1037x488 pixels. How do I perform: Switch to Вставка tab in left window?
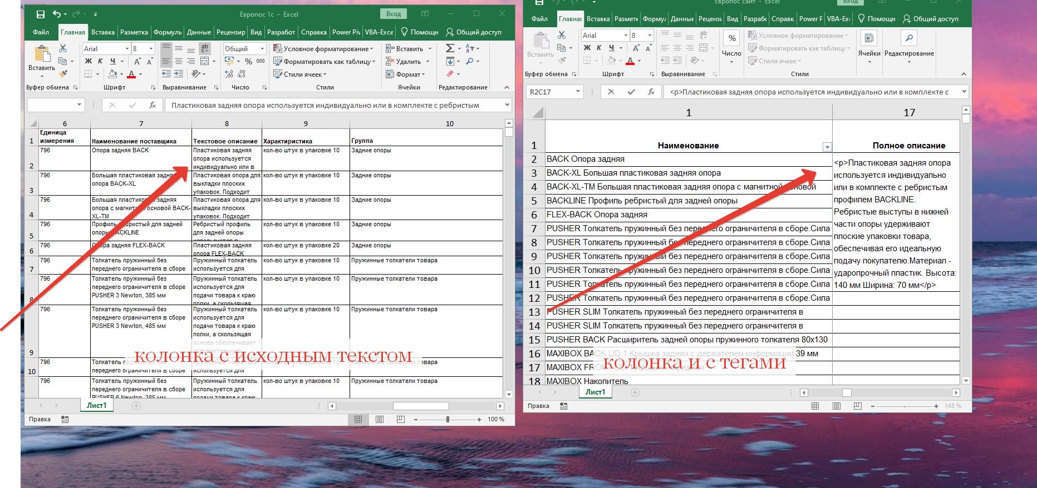pyautogui.click(x=103, y=32)
